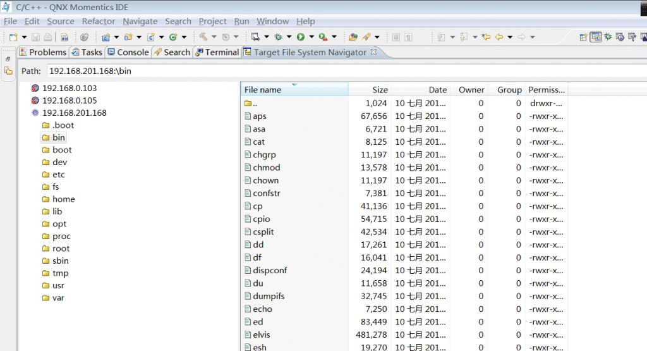Click the Open Perspective icon
Image resolution: width=647 pixels, height=351 pixels.
click(583, 37)
